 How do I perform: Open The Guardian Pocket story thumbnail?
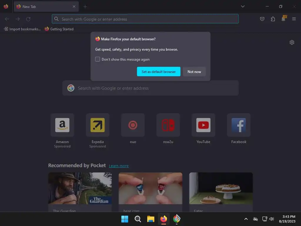pyautogui.click(x=80, y=188)
